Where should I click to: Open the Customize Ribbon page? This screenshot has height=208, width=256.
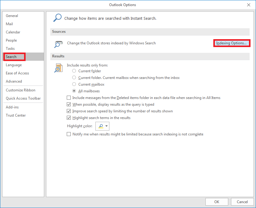coord(23,90)
